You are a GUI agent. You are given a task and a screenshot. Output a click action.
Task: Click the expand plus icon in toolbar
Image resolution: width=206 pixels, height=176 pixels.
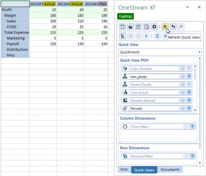pyautogui.click(x=130, y=36)
